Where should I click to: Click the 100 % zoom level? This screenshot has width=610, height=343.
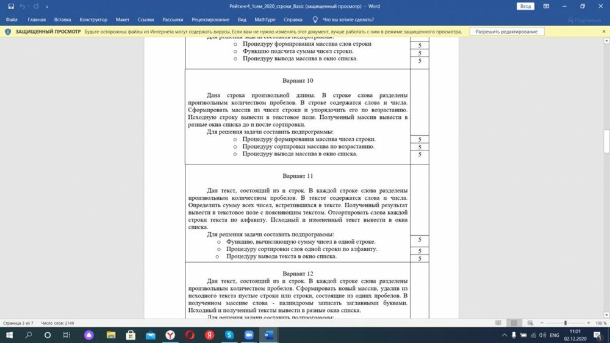(x=601, y=323)
